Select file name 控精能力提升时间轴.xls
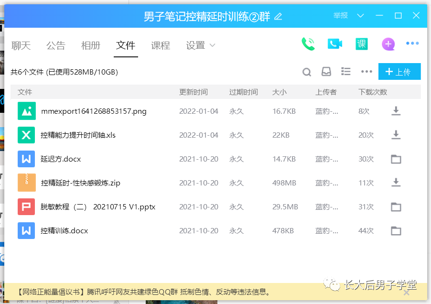Image resolution: width=431 pixels, height=304 pixels. pos(78,135)
